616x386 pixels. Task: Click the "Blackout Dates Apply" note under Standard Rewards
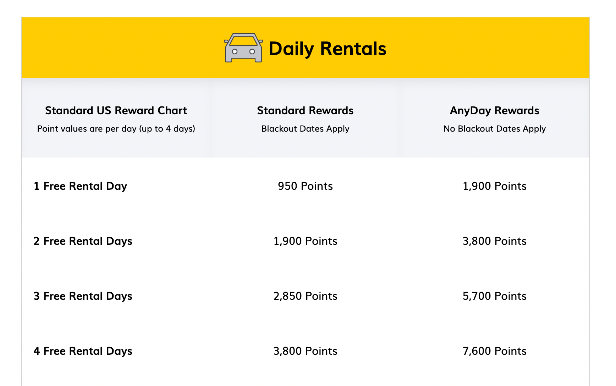pyautogui.click(x=305, y=129)
